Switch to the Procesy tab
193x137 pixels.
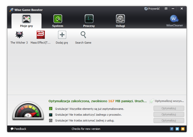click(89, 21)
